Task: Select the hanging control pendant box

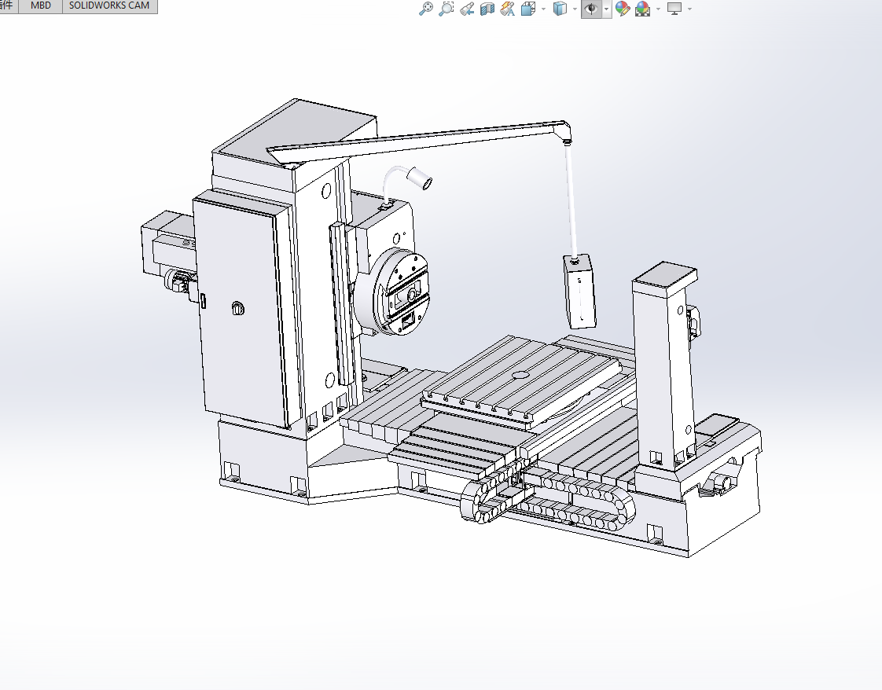Action: tap(579, 292)
